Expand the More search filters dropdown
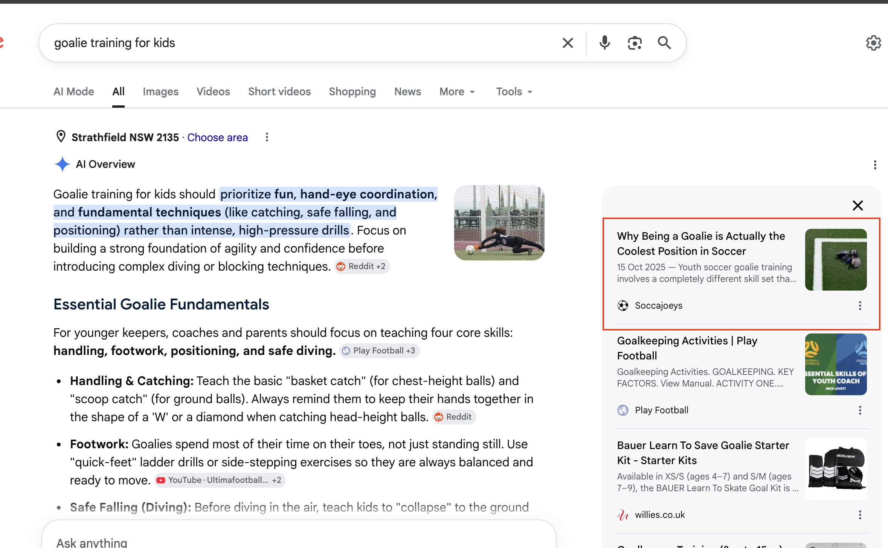The width and height of the screenshot is (888, 548). click(x=457, y=92)
